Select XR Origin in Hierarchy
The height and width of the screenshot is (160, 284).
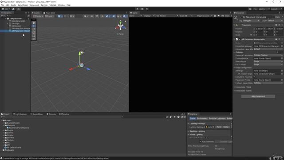(15, 24)
